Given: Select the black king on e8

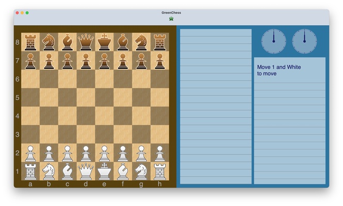Looking at the screenshot, I should coord(104,42).
